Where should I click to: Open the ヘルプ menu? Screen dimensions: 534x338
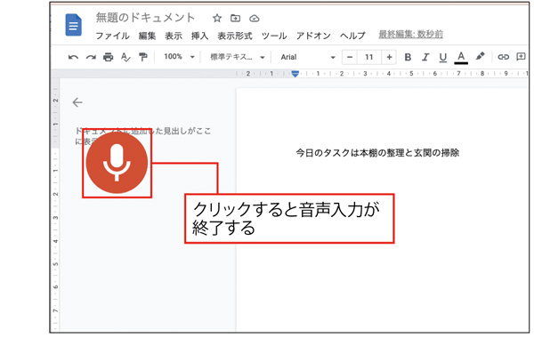pyautogui.click(x=352, y=36)
